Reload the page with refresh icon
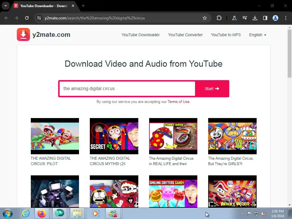Screen dimensions: 292x219 pyautogui.click(x=27, y=18)
